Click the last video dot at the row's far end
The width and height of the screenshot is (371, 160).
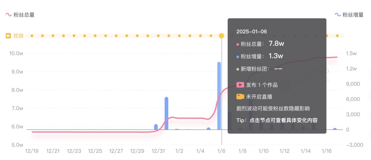pos(337,36)
